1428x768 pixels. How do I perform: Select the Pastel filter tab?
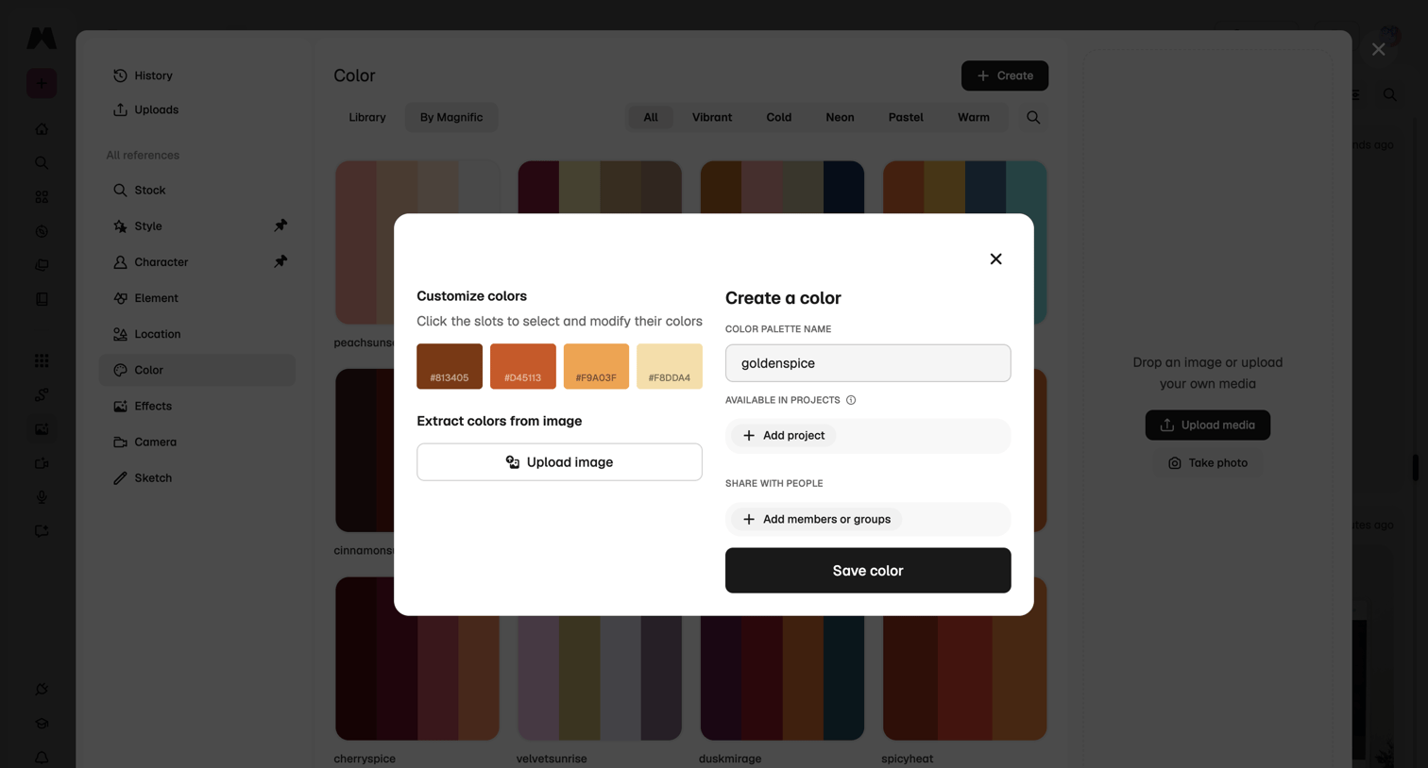[905, 117]
